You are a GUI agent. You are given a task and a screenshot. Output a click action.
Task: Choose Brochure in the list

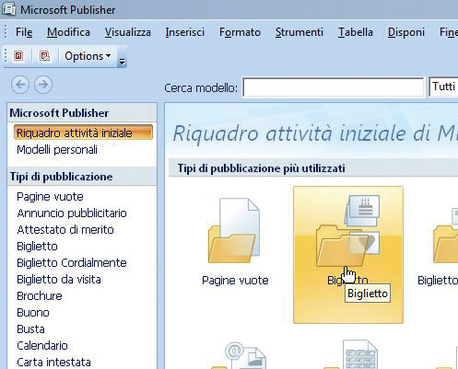pos(40,296)
